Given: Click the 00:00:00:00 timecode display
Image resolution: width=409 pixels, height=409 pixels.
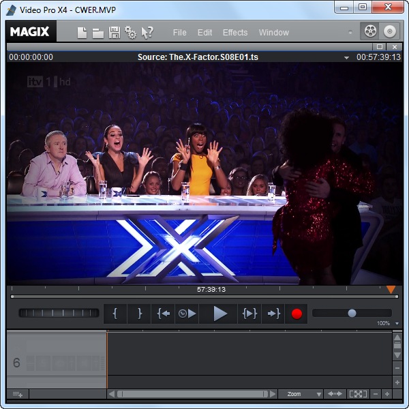Looking at the screenshot, I should [x=31, y=57].
